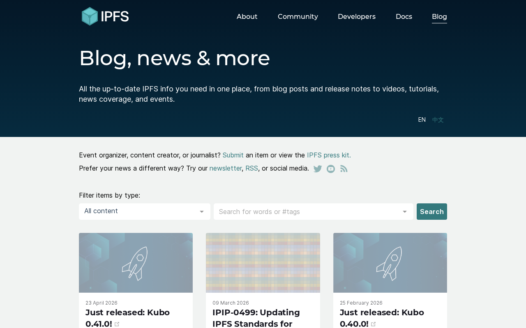The width and height of the screenshot is (526, 328).
Task: Click the date 23 April 2026
Action: pyautogui.click(x=102, y=303)
